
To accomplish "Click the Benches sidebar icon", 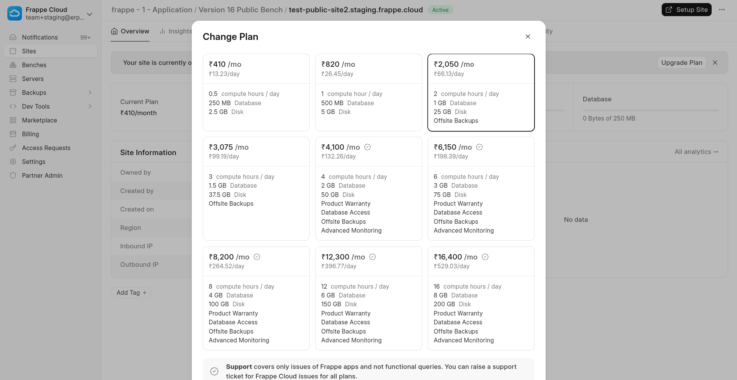I will coord(13,65).
